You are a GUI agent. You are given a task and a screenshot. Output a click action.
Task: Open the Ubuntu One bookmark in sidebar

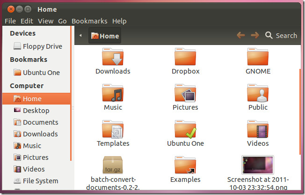tap(36, 73)
